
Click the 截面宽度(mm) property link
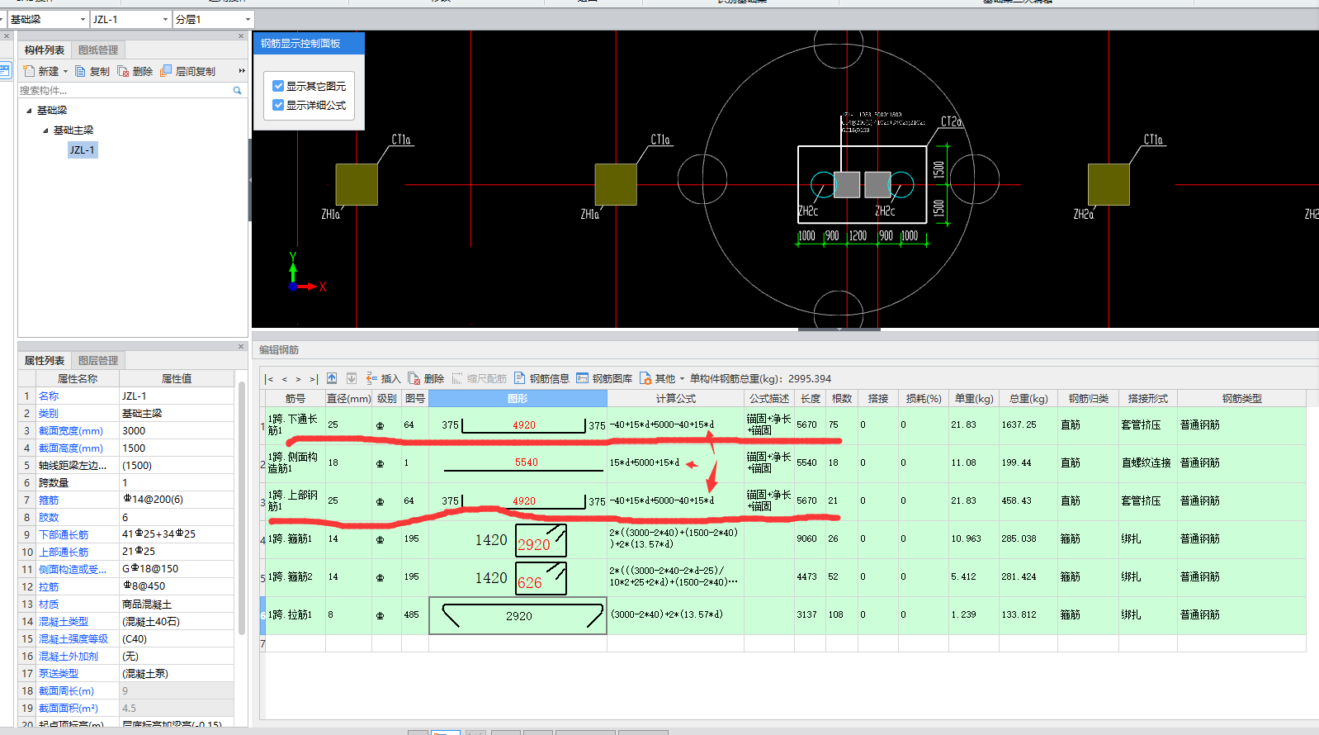click(x=71, y=431)
